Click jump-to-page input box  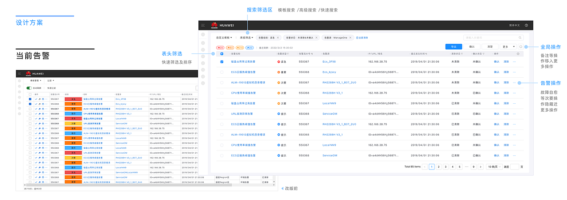point(514,166)
